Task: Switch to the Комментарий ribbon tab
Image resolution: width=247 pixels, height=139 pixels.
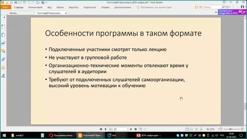Action: (x=35, y=7)
